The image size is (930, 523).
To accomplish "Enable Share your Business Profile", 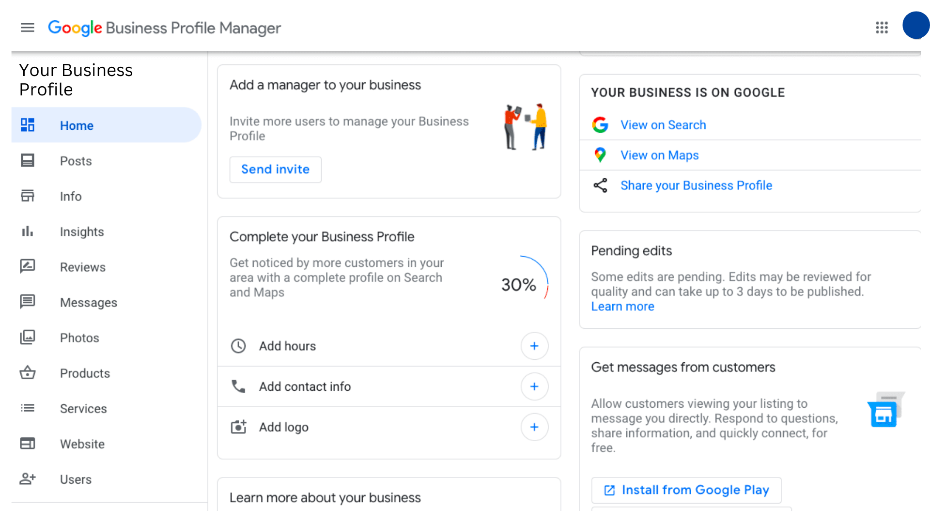I will tap(696, 185).
